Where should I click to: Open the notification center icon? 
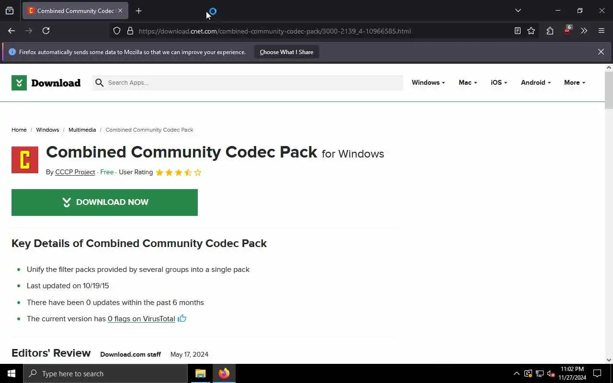(597, 373)
